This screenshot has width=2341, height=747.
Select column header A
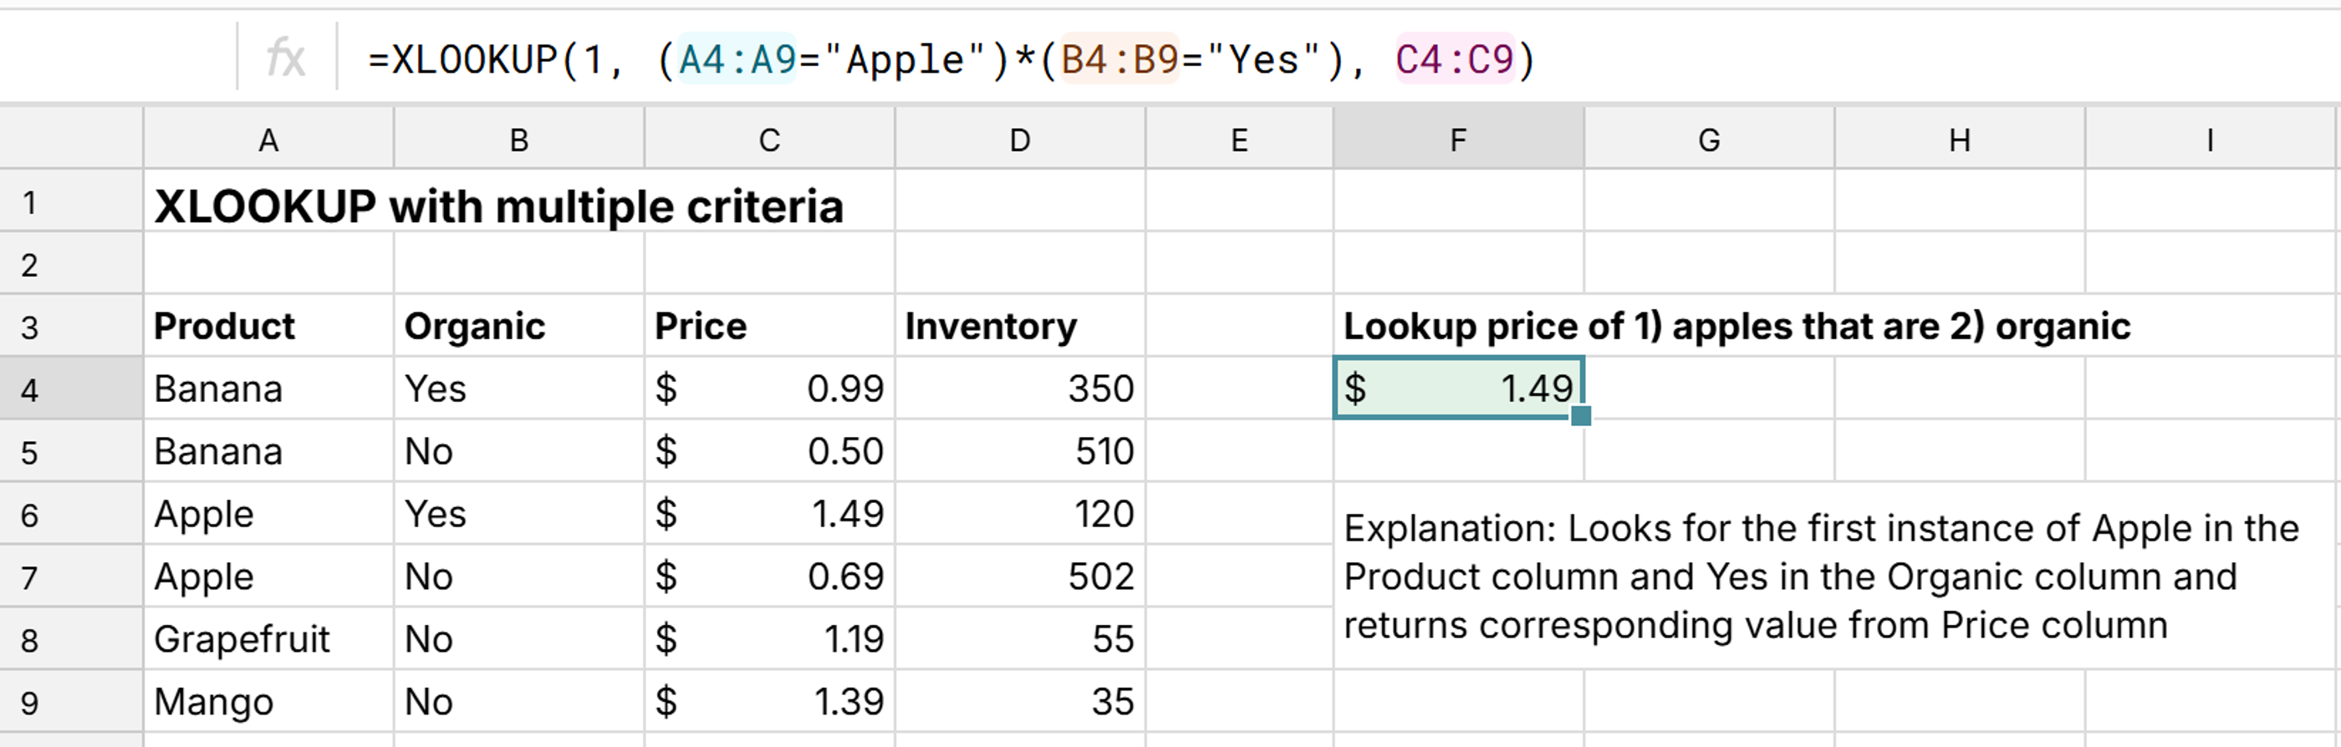pyautogui.click(x=268, y=139)
